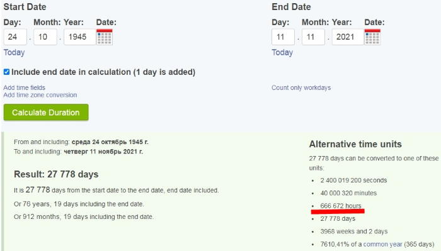Open Add time zone conversion link

click(x=40, y=95)
